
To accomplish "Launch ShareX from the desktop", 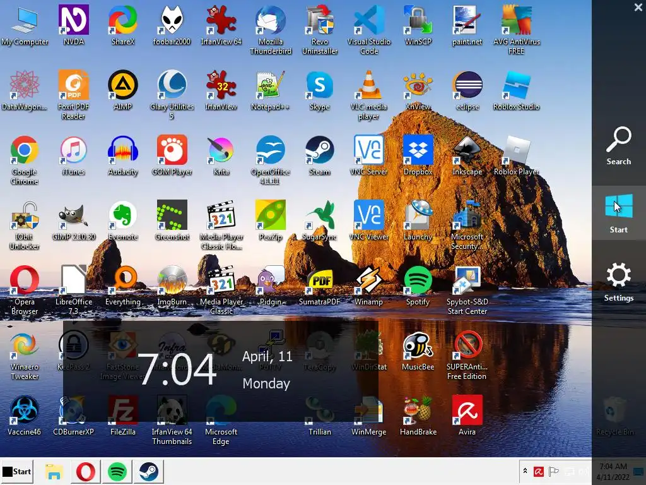I will pos(123,25).
